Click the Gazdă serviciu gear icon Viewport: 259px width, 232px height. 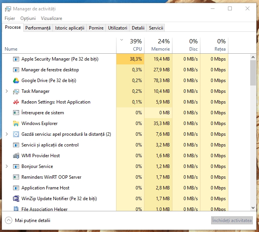click(16, 134)
